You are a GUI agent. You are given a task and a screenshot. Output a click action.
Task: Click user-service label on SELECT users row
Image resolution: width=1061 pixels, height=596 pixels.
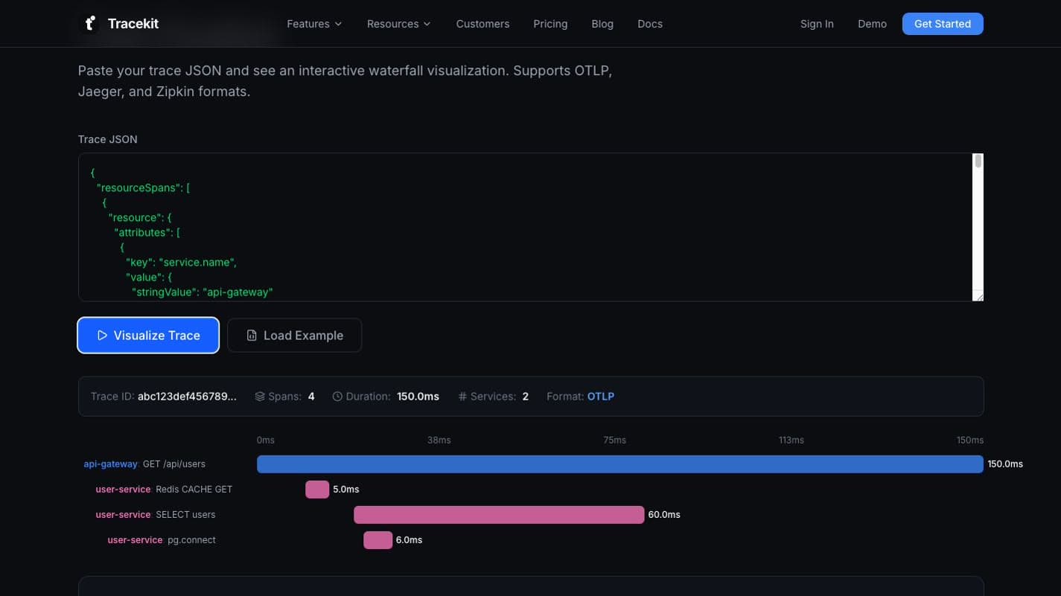pyautogui.click(x=123, y=515)
